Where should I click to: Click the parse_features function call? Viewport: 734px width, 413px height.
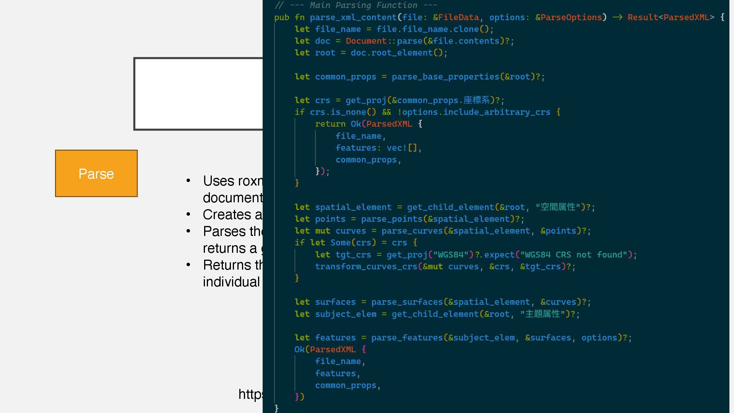coord(406,338)
